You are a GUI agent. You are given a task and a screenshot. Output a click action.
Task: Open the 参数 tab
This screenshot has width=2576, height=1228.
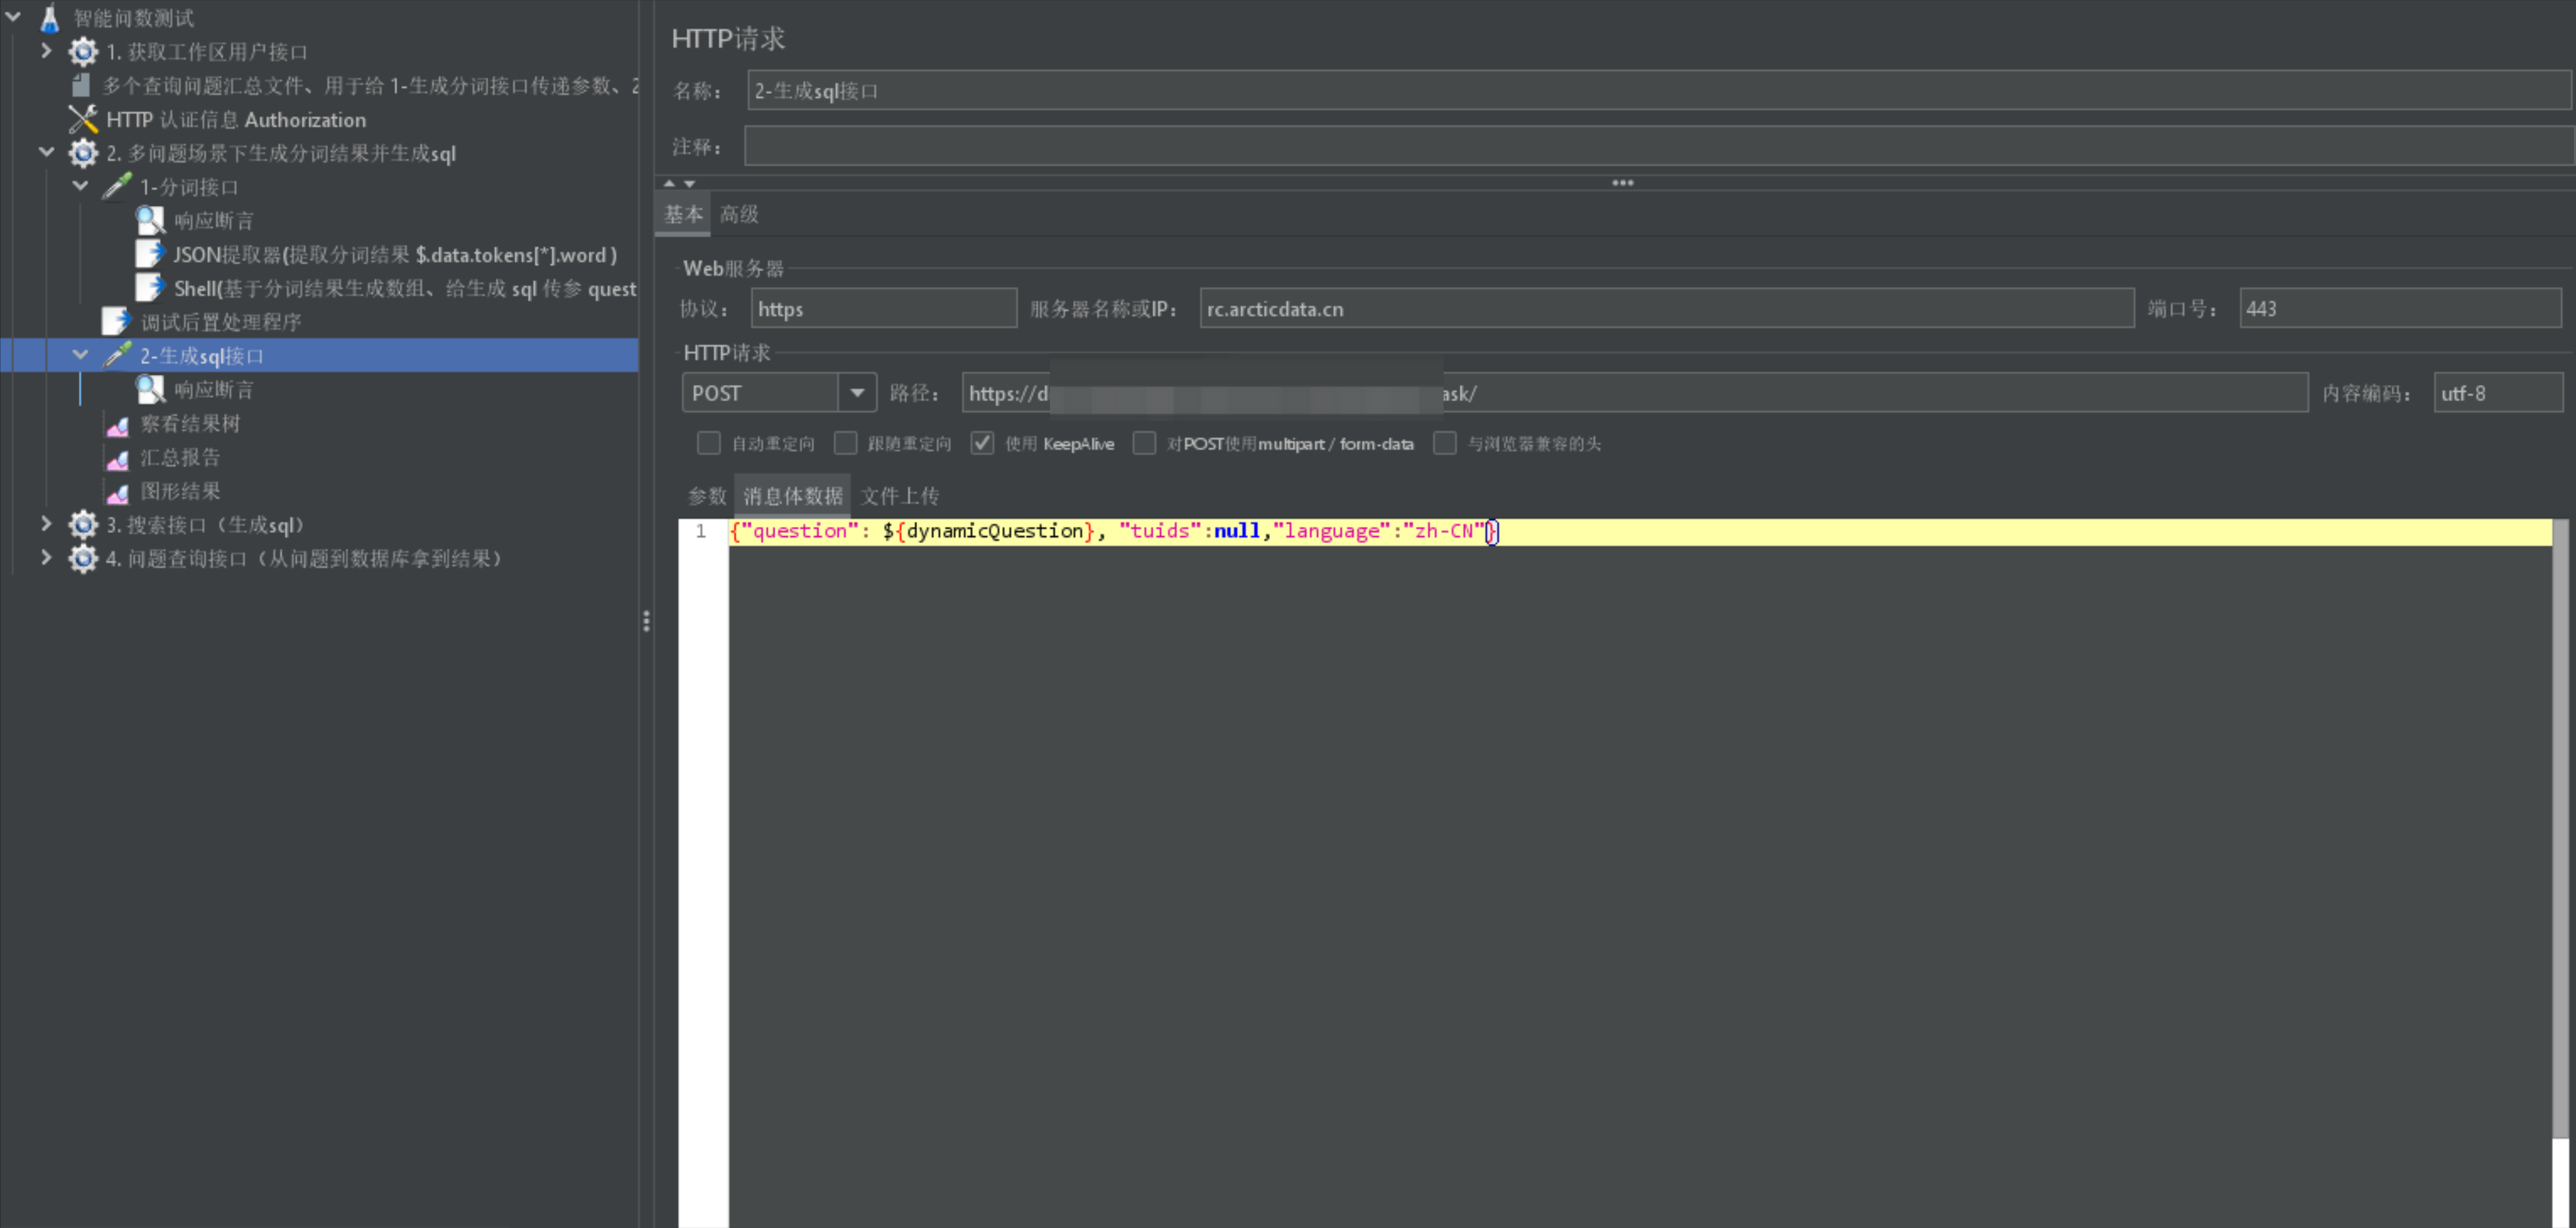[707, 496]
